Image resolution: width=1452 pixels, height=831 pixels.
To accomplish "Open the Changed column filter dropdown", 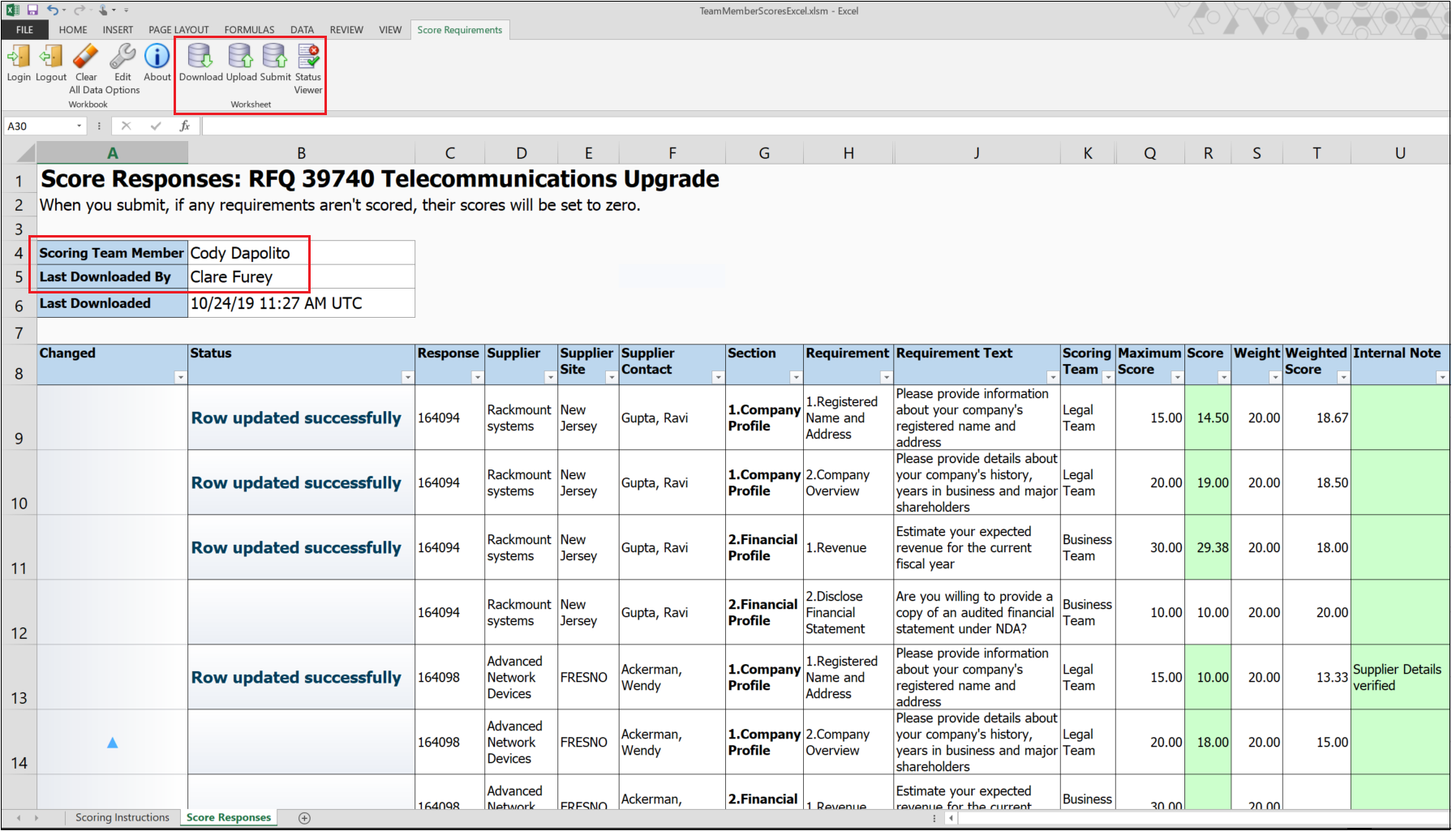I will click(x=180, y=377).
